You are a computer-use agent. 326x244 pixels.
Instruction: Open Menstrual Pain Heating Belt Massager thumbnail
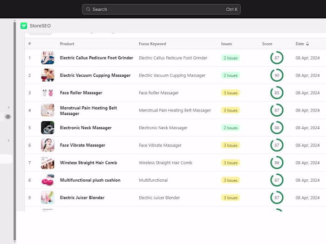coord(48,110)
